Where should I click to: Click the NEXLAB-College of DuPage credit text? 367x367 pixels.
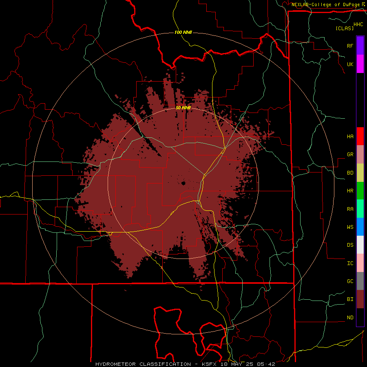pos(325,4)
